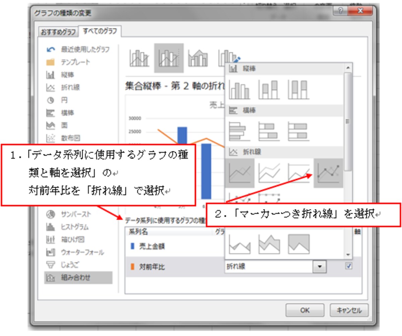Select the 散布図 scatter chart category
The image size is (402, 336).
point(63,138)
